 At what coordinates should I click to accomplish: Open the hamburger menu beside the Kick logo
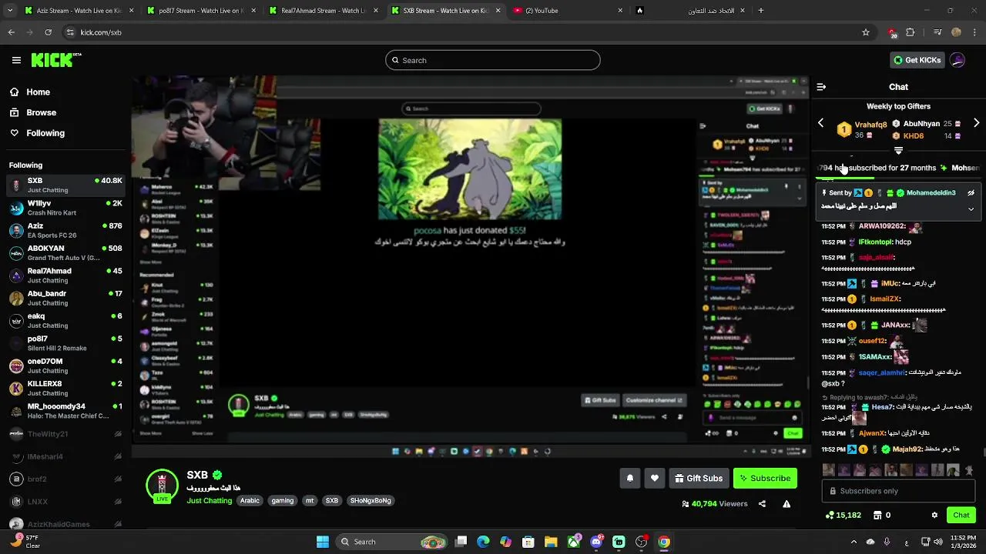16,60
